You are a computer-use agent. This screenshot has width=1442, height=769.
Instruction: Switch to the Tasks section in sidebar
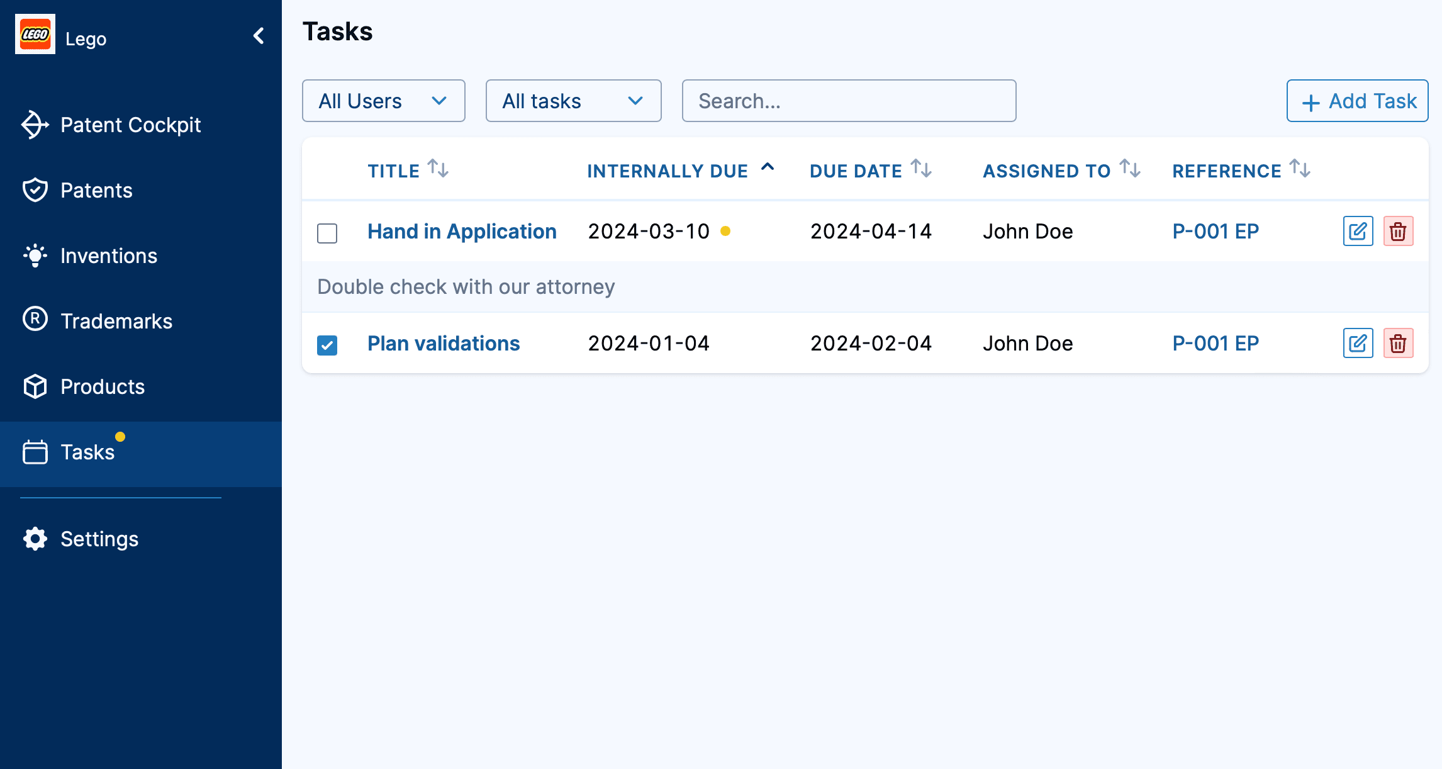[x=87, y=452]
